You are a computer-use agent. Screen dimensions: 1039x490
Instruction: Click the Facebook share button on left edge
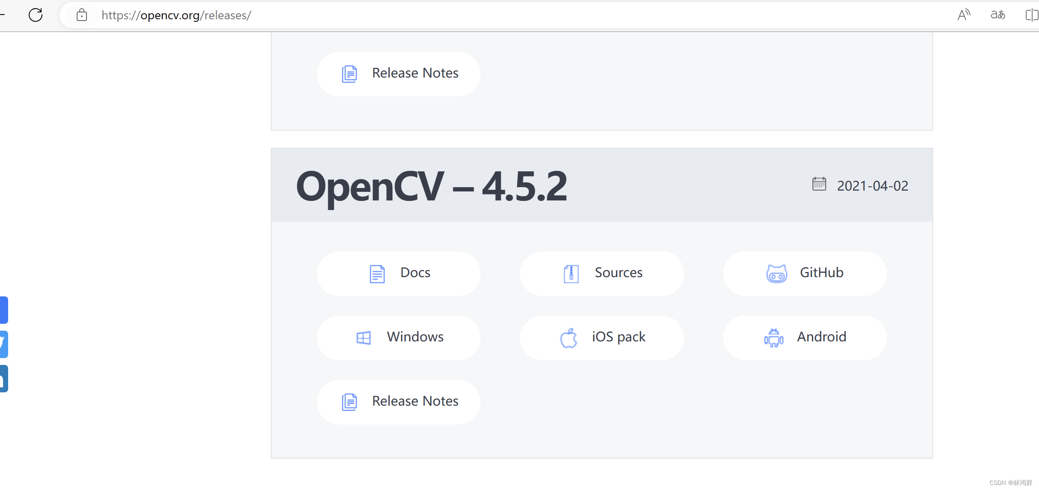point(3,310)
